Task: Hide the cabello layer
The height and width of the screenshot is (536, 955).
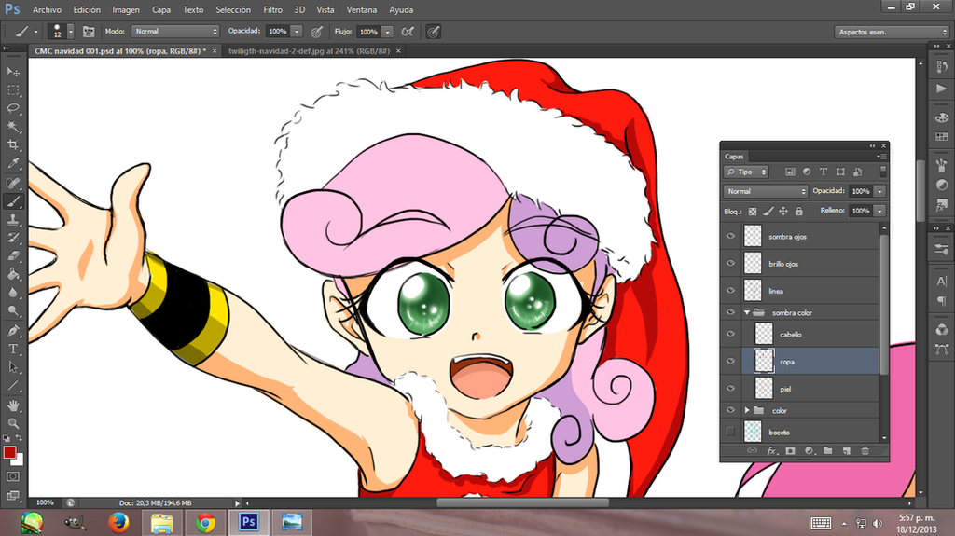Action: [730, 334]
